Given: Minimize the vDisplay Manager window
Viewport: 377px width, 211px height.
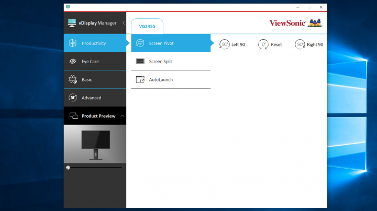Looking at the screenshot, I should 297,7.
